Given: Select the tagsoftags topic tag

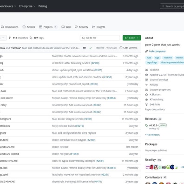Looking at the screenshot, I should pyautogui.click(x=152, y=62).
